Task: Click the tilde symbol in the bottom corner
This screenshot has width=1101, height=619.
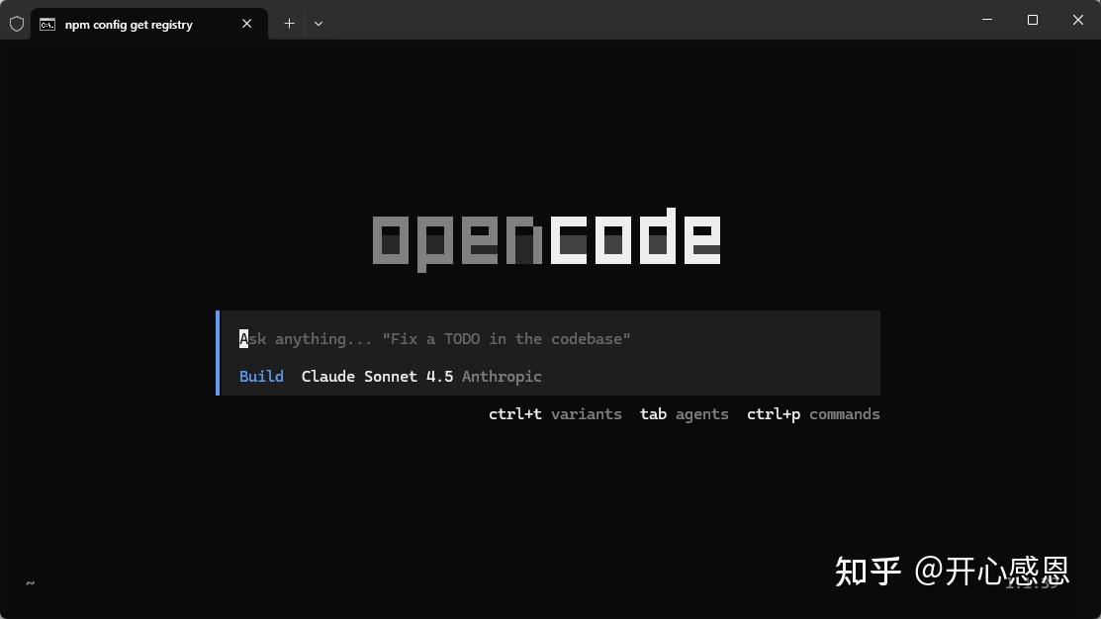Action: pos(29,583)
